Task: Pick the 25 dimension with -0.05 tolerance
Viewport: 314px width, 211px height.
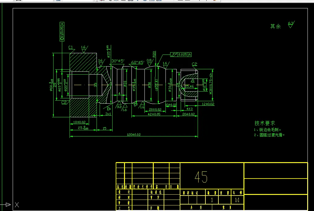Action: [83, 128]
